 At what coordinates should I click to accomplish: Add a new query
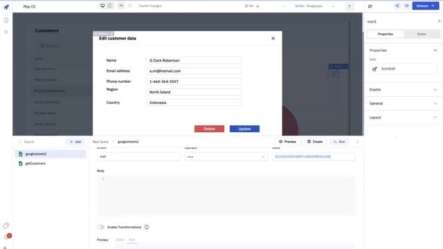coord(75,142)
